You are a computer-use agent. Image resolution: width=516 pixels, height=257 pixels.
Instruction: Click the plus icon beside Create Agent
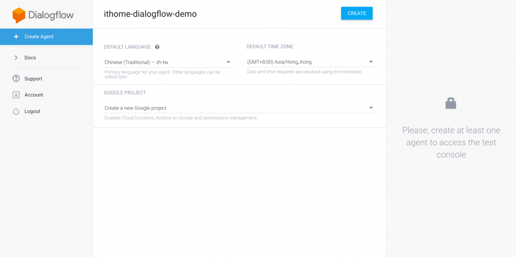pyautogui.click(x=16, y=37)
